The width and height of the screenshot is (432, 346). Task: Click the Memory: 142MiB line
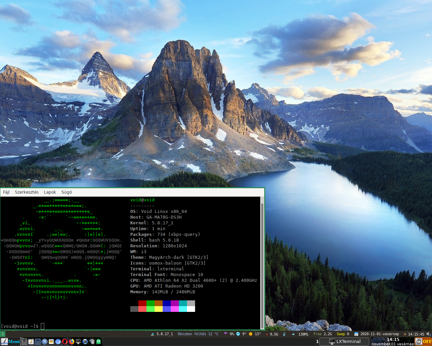pos(163,292)
